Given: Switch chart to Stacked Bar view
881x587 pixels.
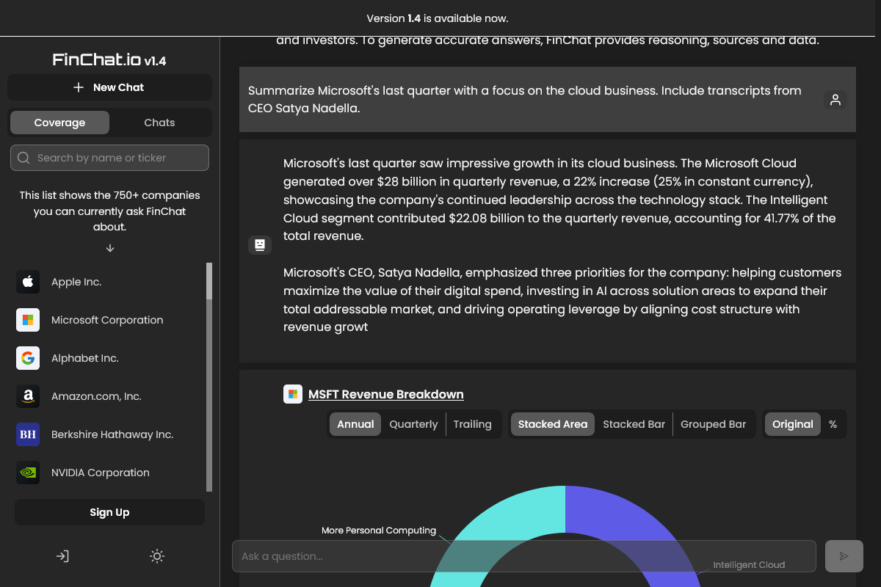Looking at the screenshot, I should [634, 424].
